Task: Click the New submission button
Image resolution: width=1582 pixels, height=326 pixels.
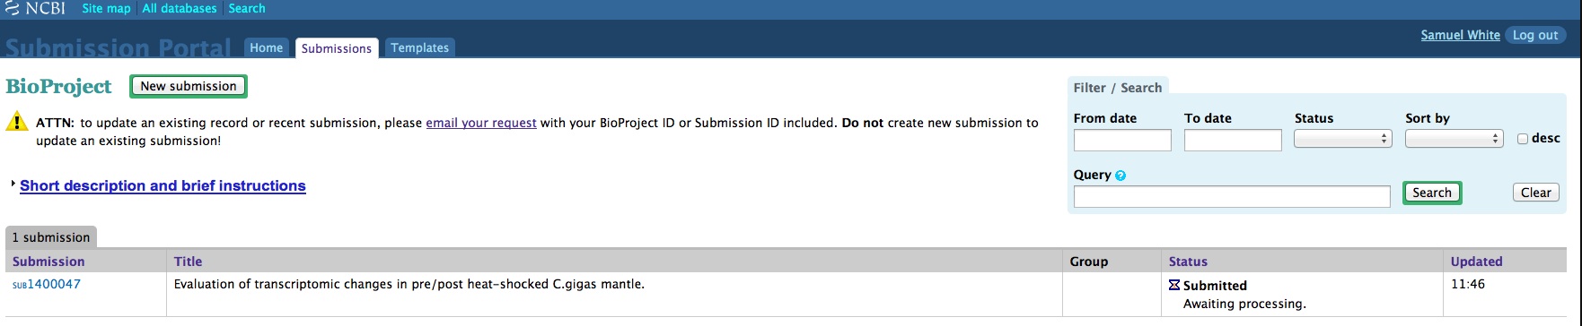Action: [189, 86]
